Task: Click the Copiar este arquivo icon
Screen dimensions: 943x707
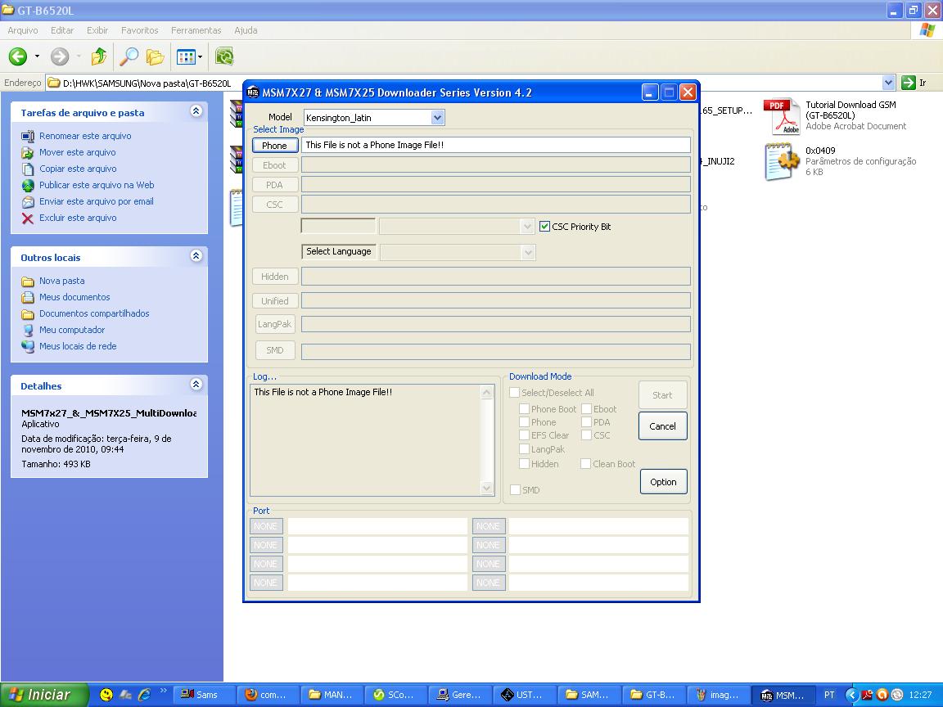Action: pos(28,169)
